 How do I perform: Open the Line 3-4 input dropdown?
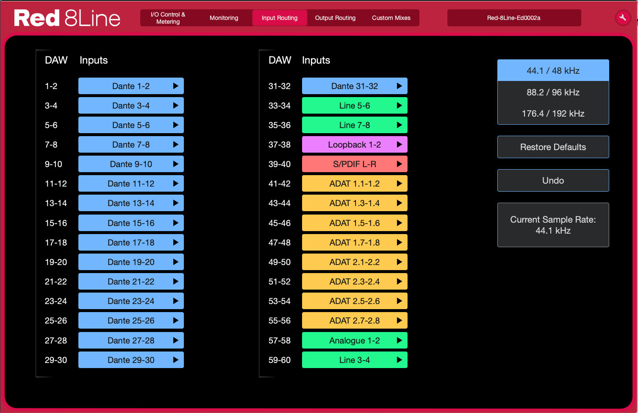[x=355, y=360]
